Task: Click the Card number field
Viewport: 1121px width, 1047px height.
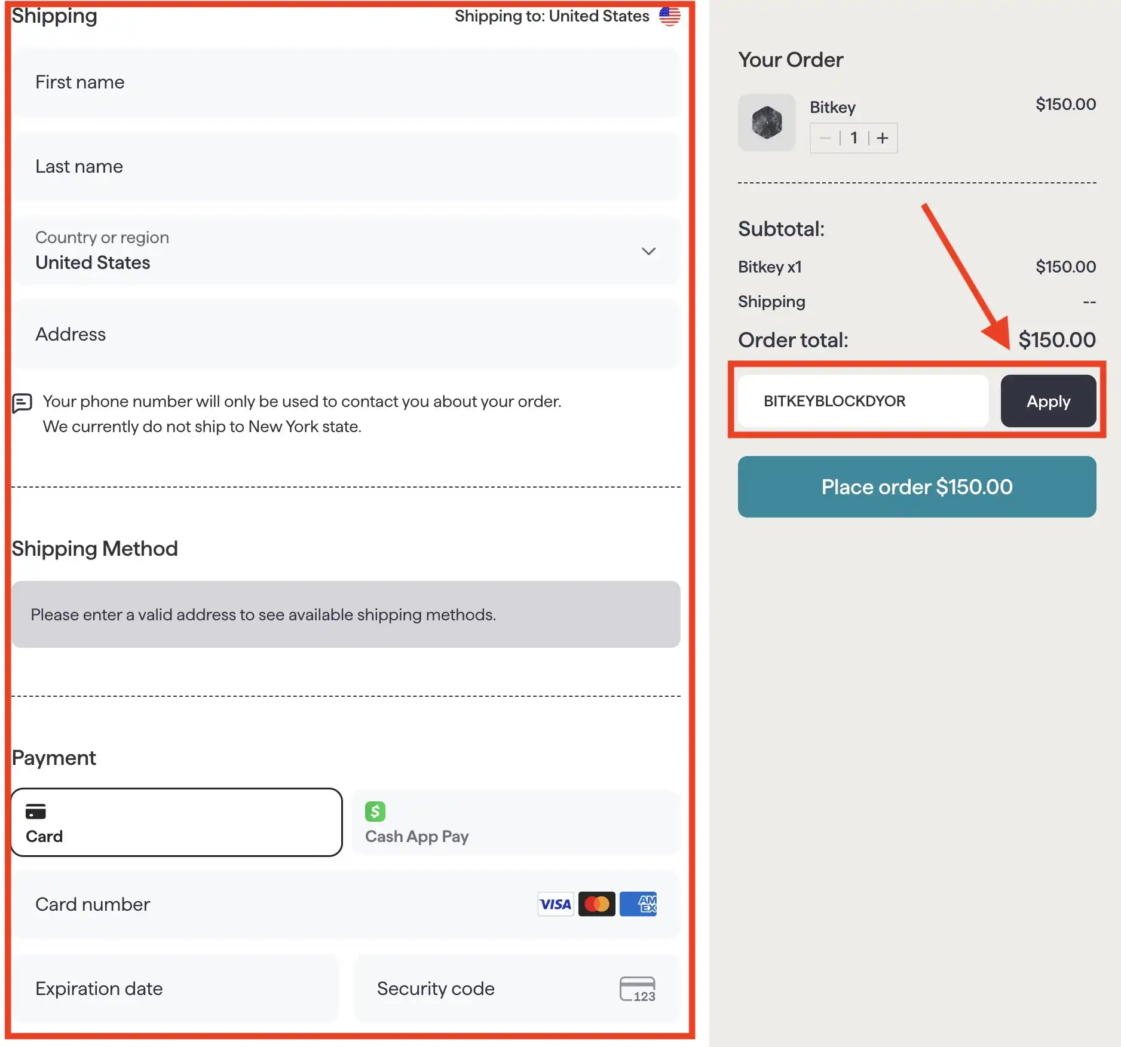Action: click(x=347, y=904)
